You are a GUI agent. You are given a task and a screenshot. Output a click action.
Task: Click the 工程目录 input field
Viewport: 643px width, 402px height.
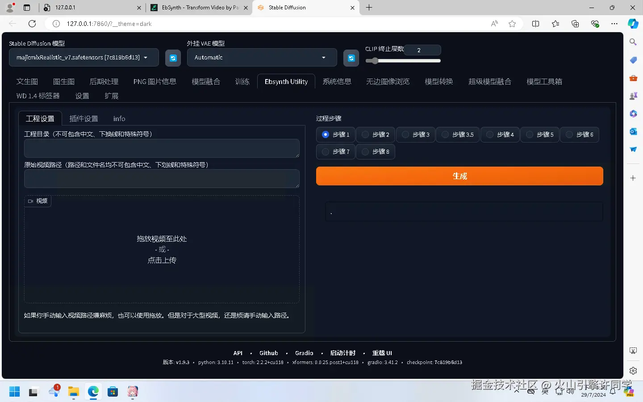point(162,148)
